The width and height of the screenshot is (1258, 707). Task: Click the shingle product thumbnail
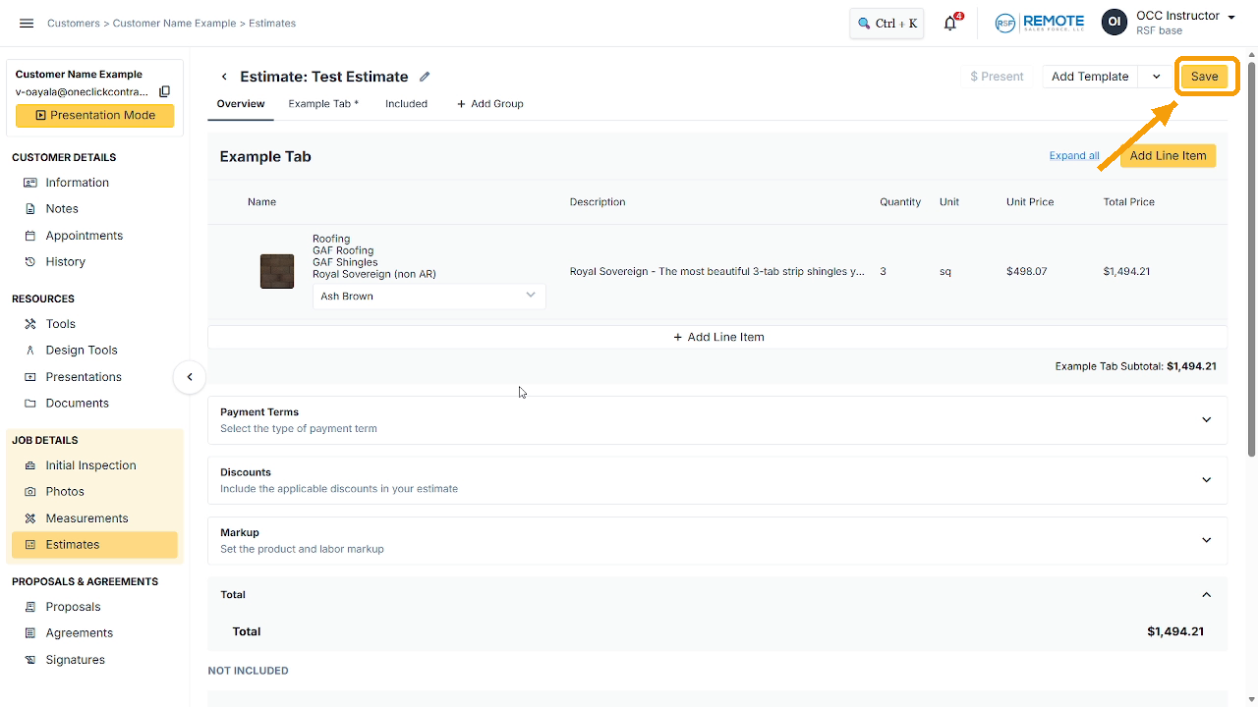277,271
